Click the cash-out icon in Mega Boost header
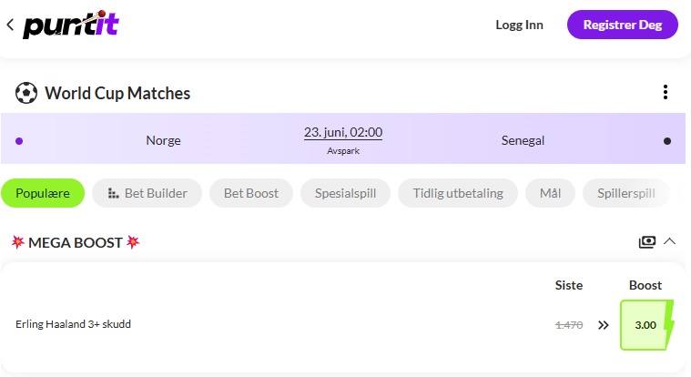The height and width of the screenshot is (377, 691). click(x=647, y=241)
